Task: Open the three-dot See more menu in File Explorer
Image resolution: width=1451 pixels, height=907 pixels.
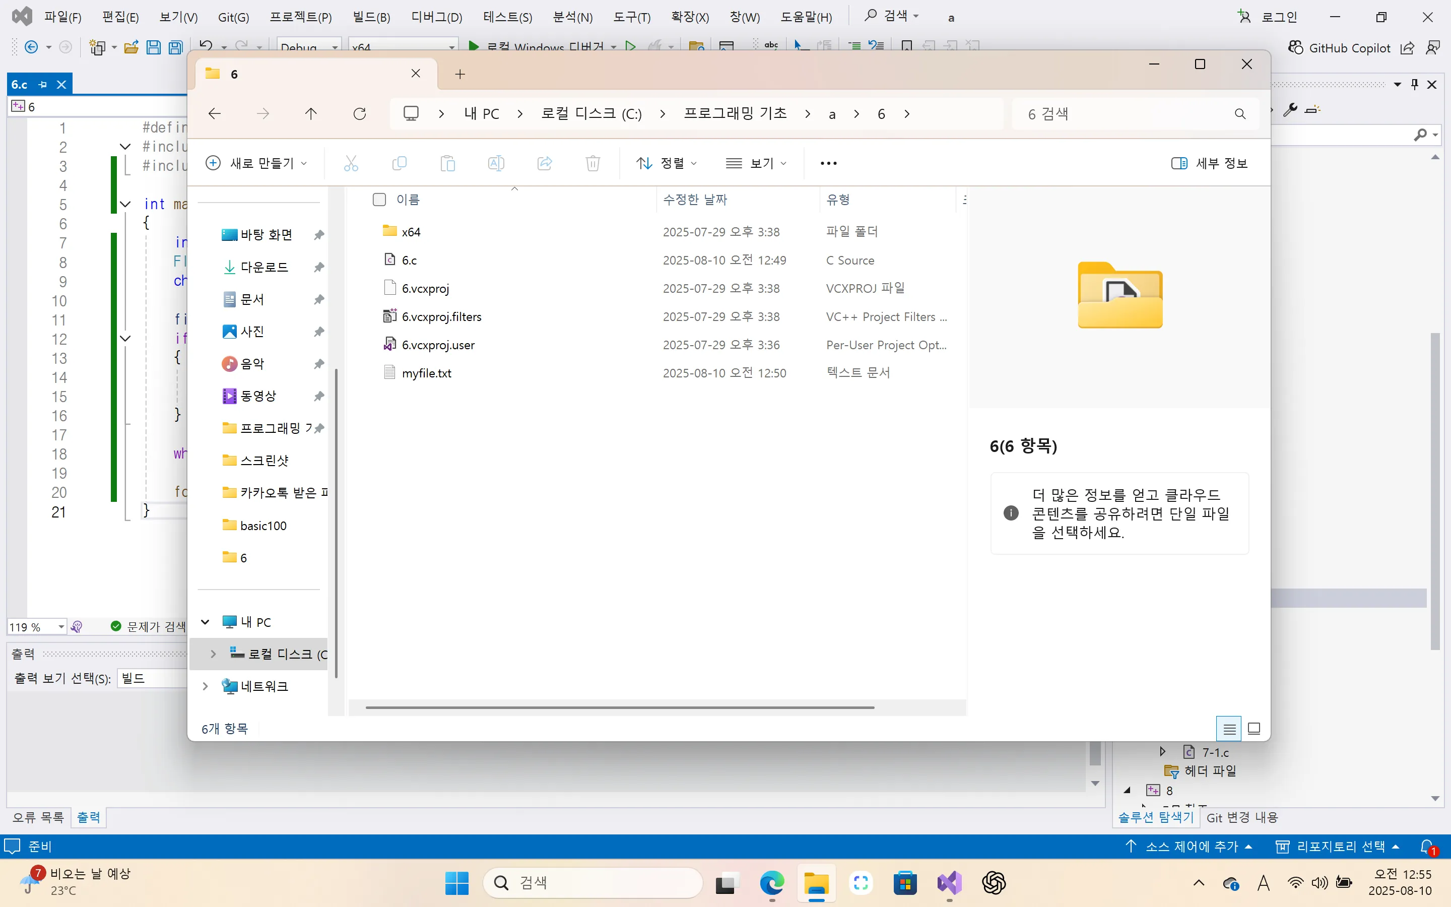Action: click(828, 163)
